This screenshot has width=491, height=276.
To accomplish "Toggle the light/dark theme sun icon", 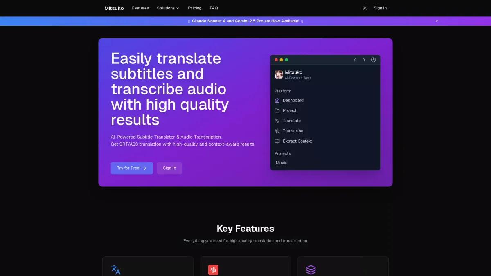I will click(365, 8).
